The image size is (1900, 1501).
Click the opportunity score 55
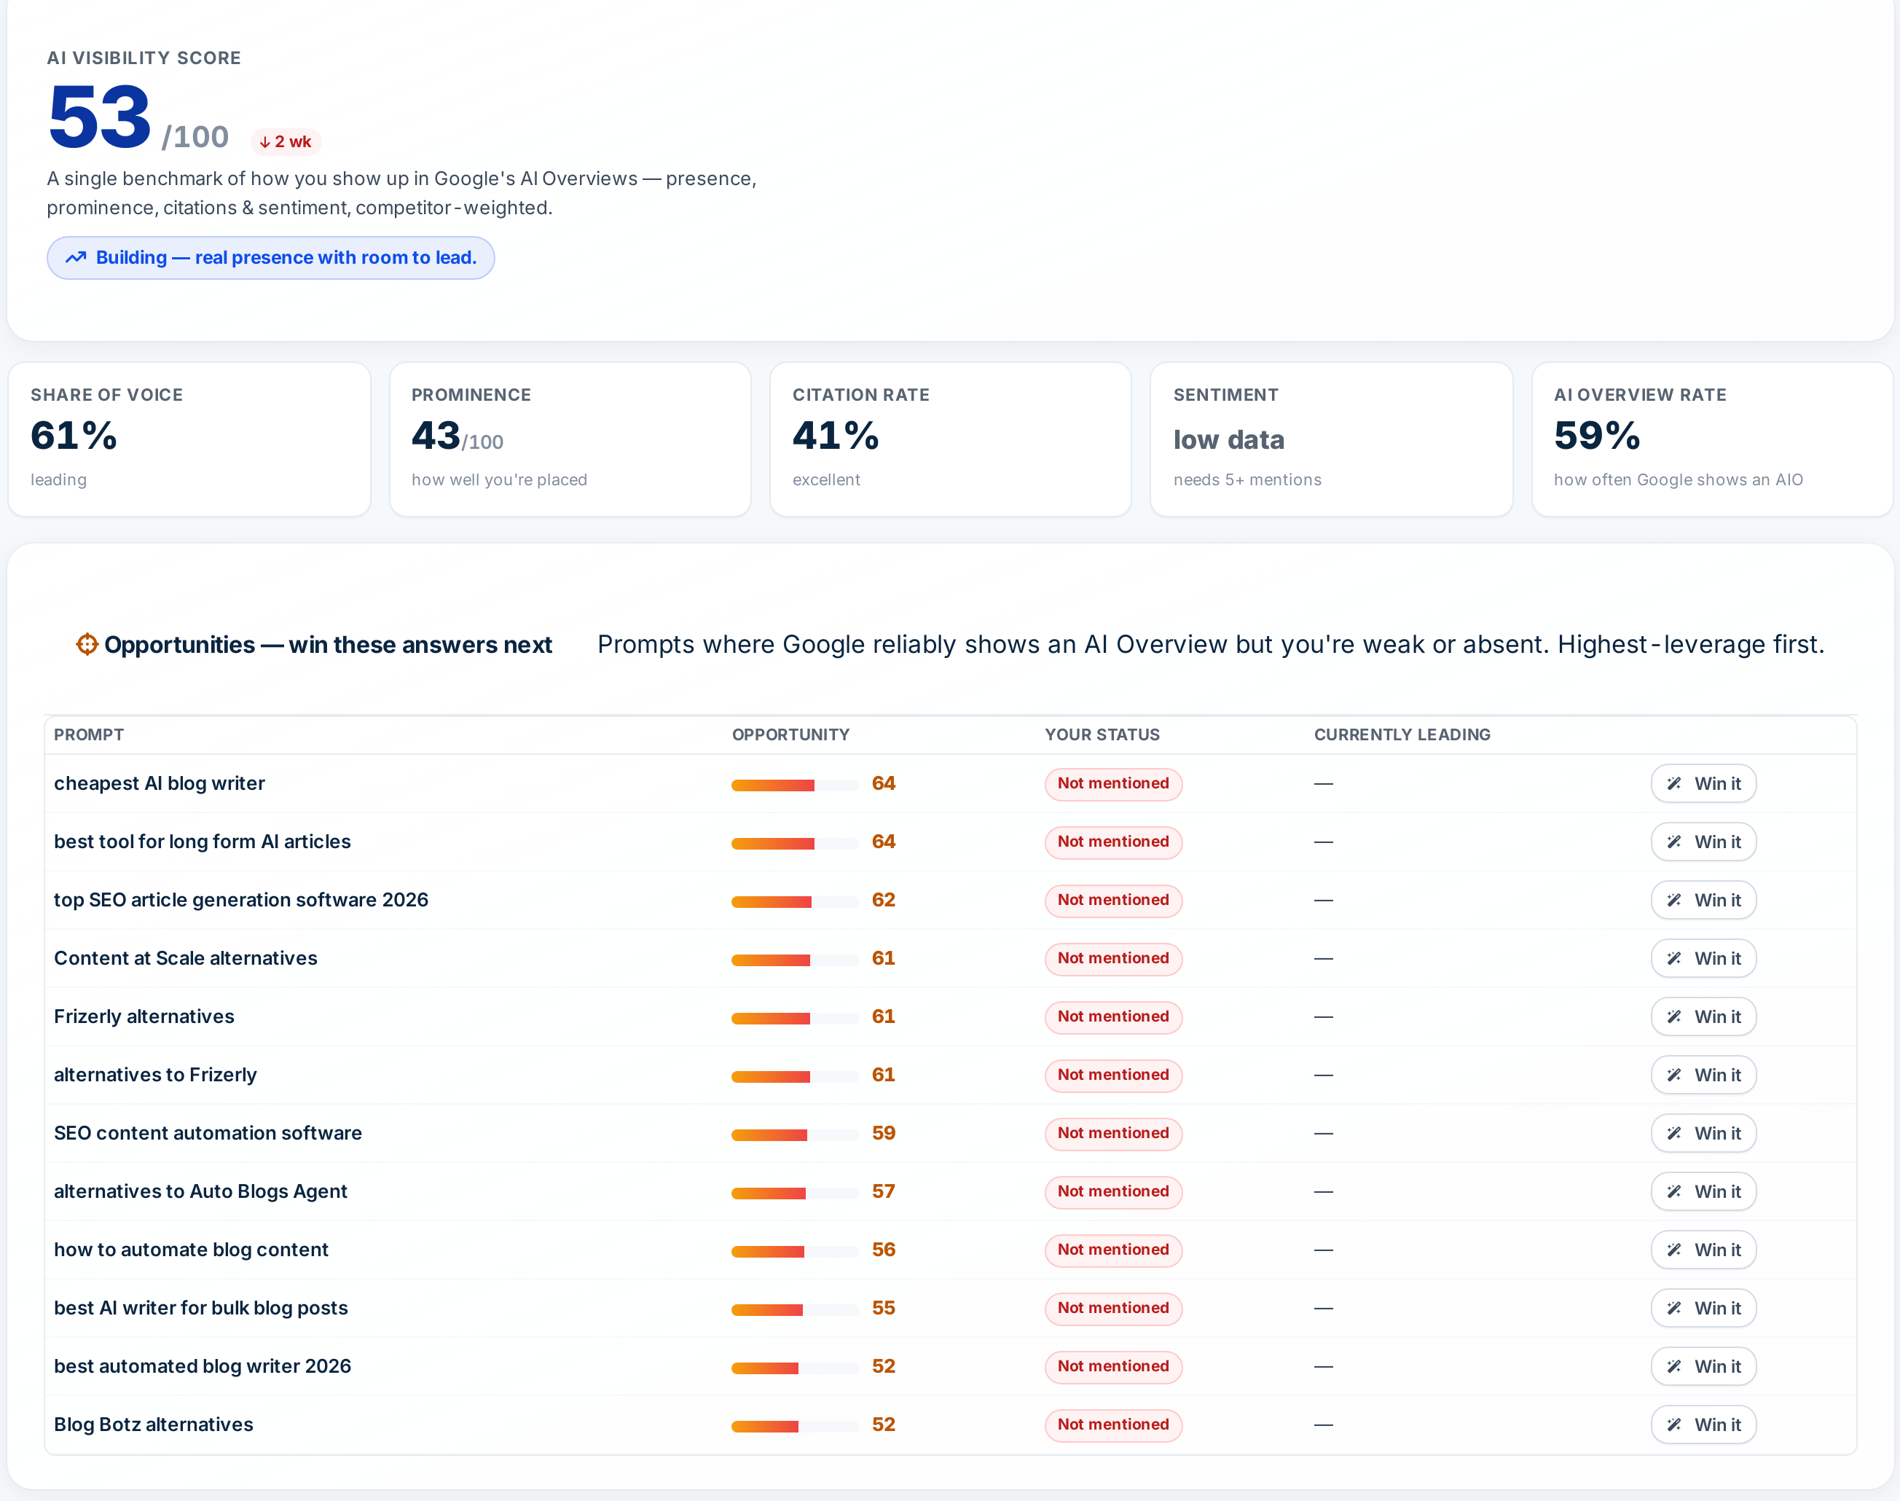(883, 1308)
